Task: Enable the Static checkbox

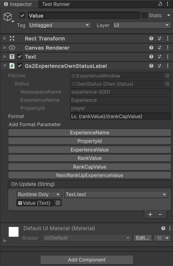Action: coord(144,16)
